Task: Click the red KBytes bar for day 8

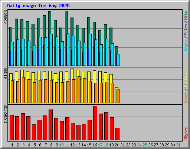Action: point(50,125)
